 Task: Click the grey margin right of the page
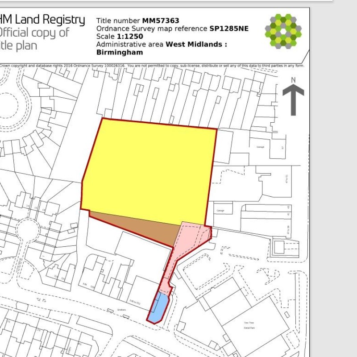(x=334, y=178)
